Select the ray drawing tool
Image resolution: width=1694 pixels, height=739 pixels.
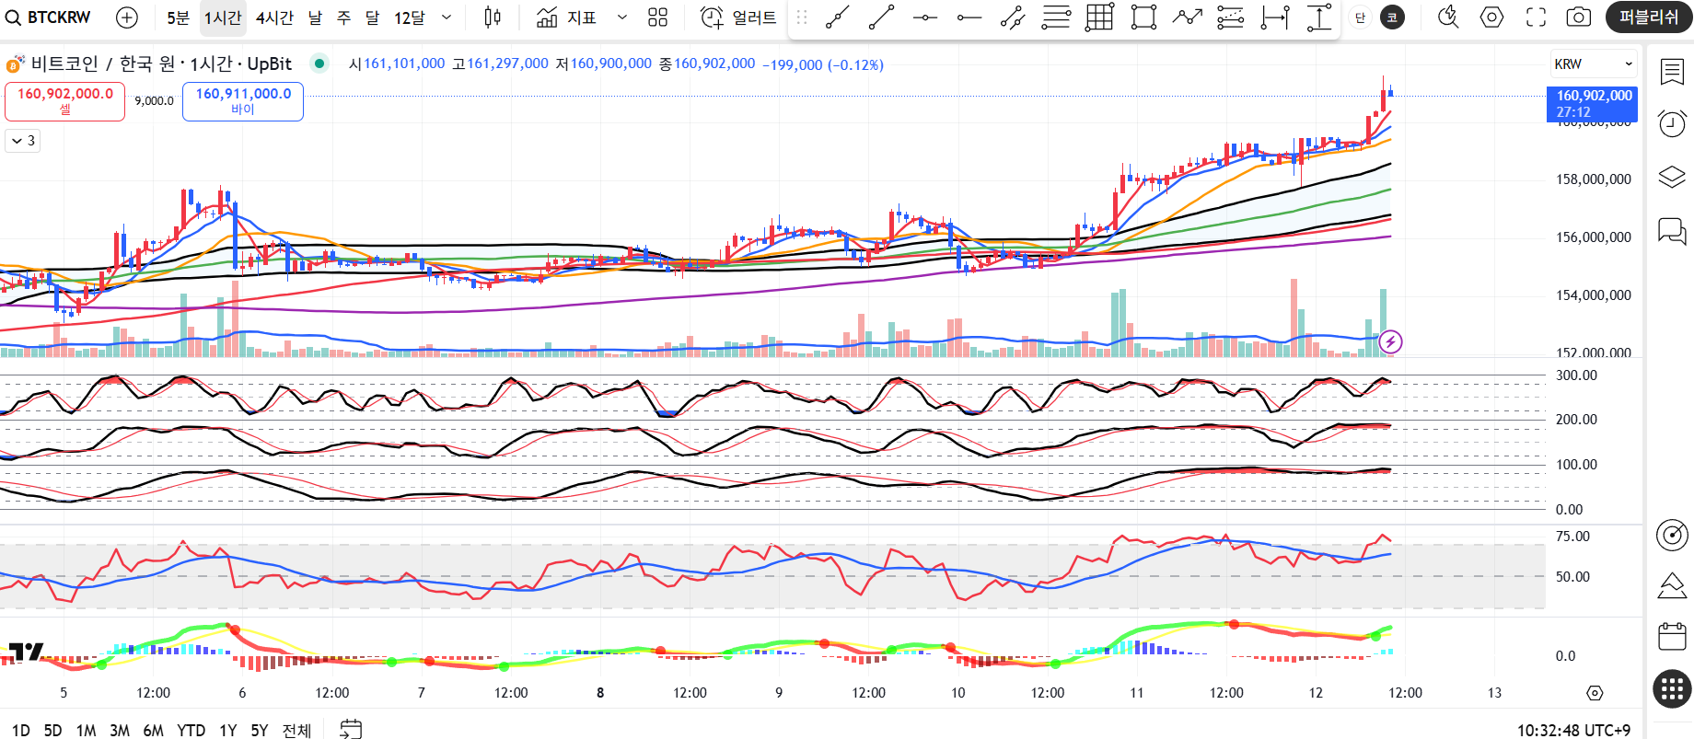(x=881, y=17)
